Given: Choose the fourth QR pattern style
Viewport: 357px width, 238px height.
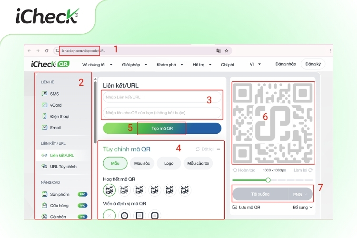Looking at the screenshot, I should 155,190.
